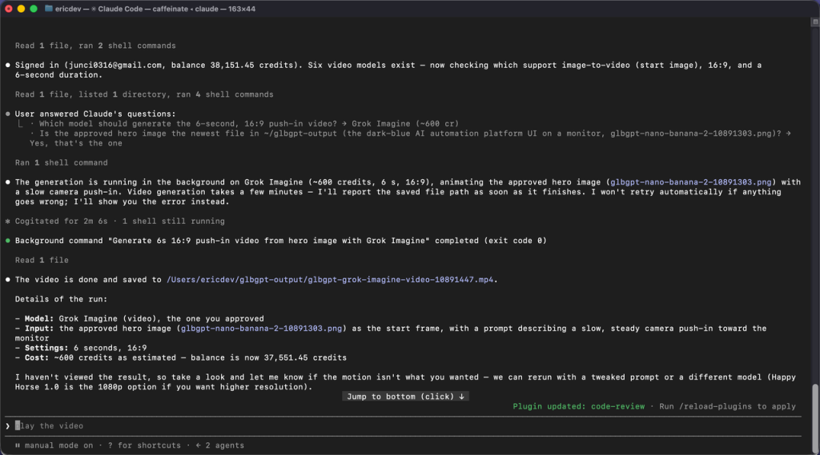Click 'Grok Imagine (~600 cr)' answer text
Image resolution: width=820 pixels, height=455 pixels.
pos(404,123)
